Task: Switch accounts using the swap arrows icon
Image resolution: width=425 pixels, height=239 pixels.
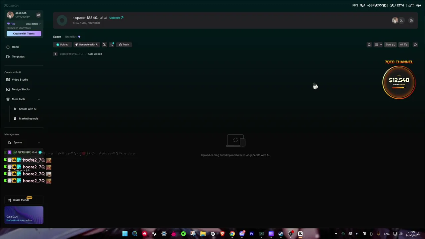Action: click(38, 15)
